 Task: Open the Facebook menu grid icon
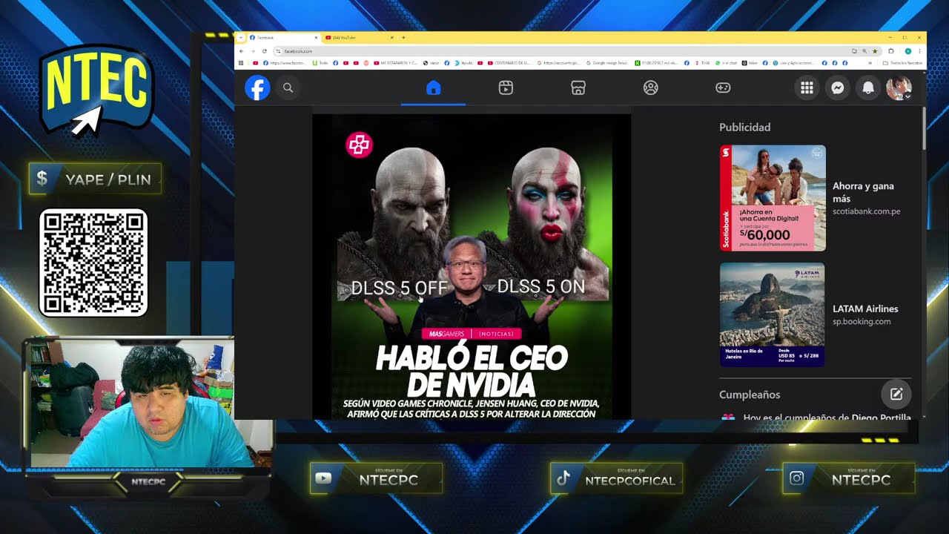pos(807,88)
